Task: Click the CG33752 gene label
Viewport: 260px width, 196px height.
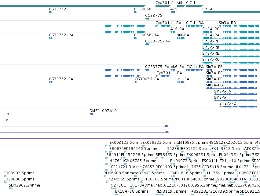Action: point(57,9)
